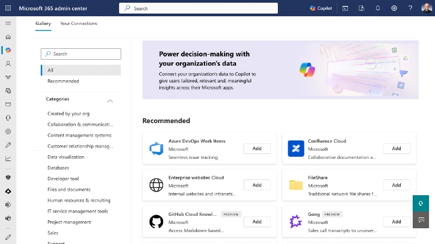The image size is (435, 244).
Task: Open the notifications bell
Action: point(378,8)
